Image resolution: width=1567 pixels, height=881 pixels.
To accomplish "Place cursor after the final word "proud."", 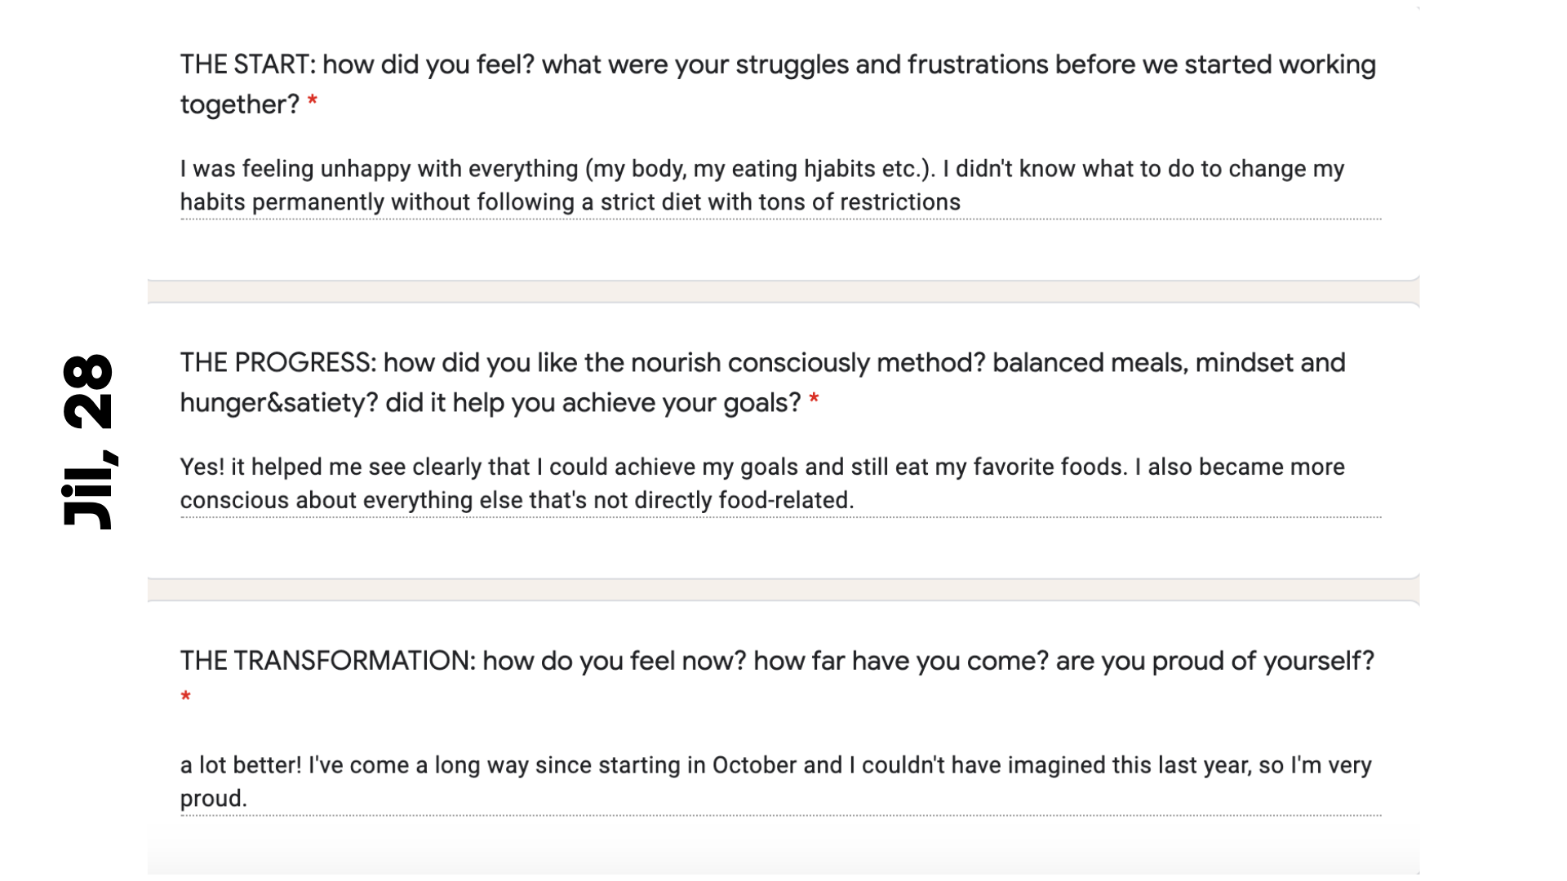I will click(x=247, y=799).
